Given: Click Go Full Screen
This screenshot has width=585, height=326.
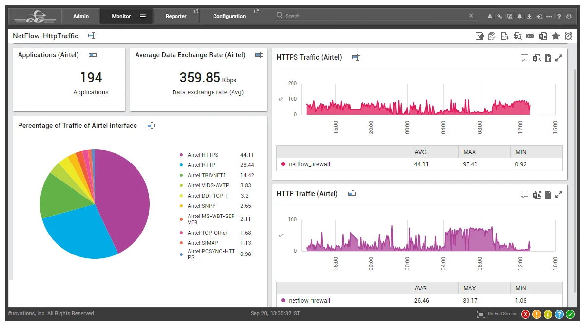Looking at the screenshot, I should coord(497,314).
